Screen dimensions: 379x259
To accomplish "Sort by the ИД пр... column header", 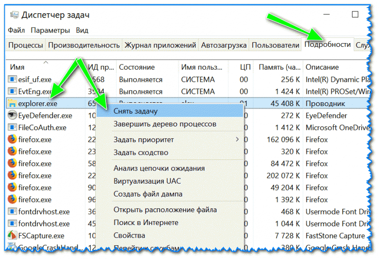I will point(101,67).
